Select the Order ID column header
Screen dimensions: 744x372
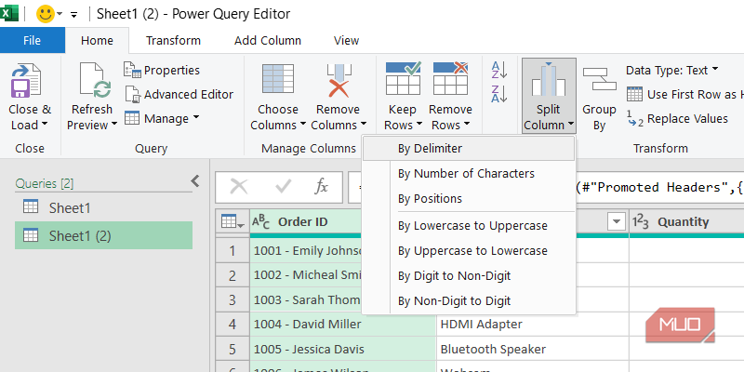[304, 222]
